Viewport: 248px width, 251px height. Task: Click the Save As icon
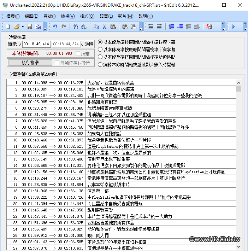coord(38,27)
